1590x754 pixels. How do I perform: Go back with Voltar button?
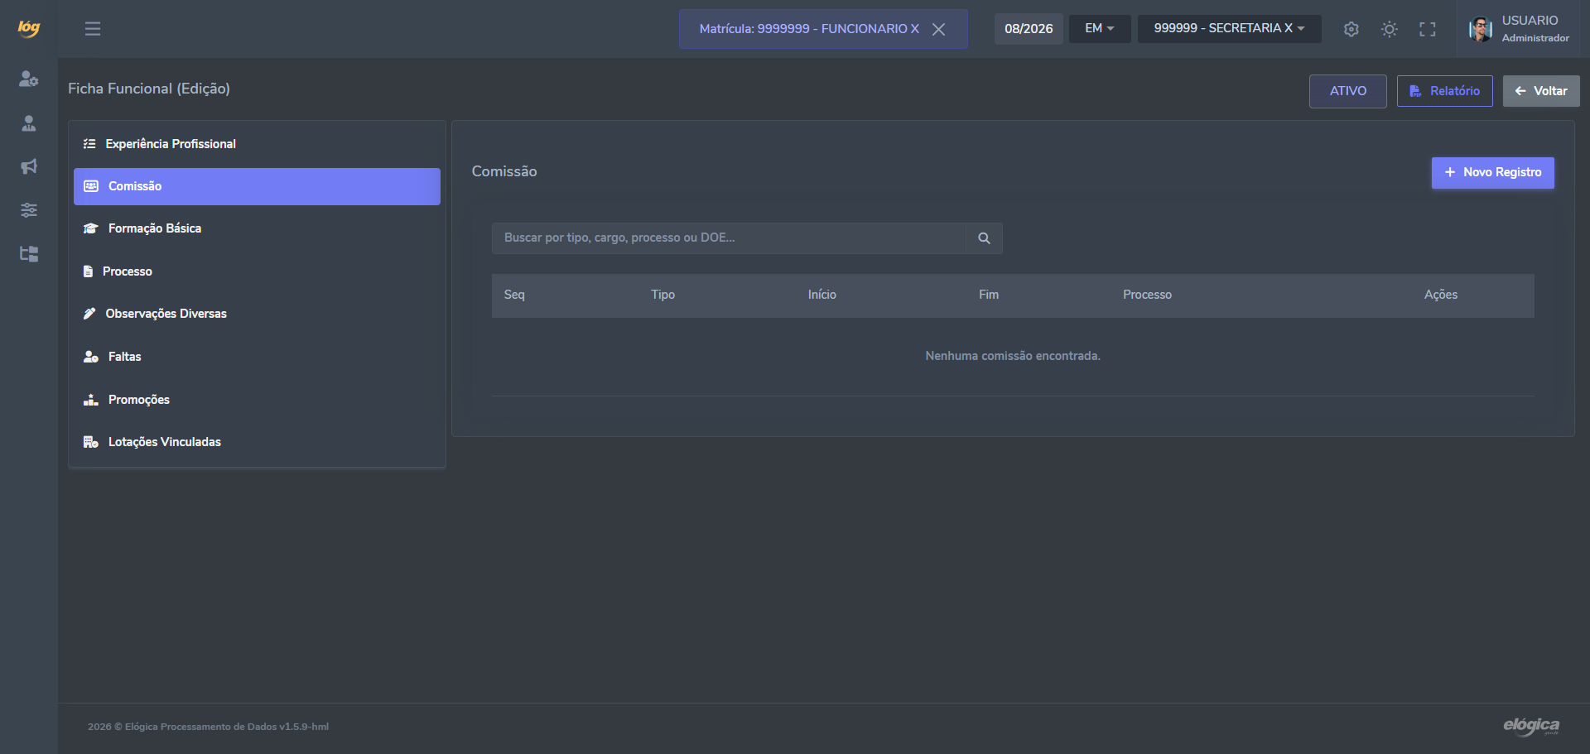pyautogui.click(x=1541, y=91)
